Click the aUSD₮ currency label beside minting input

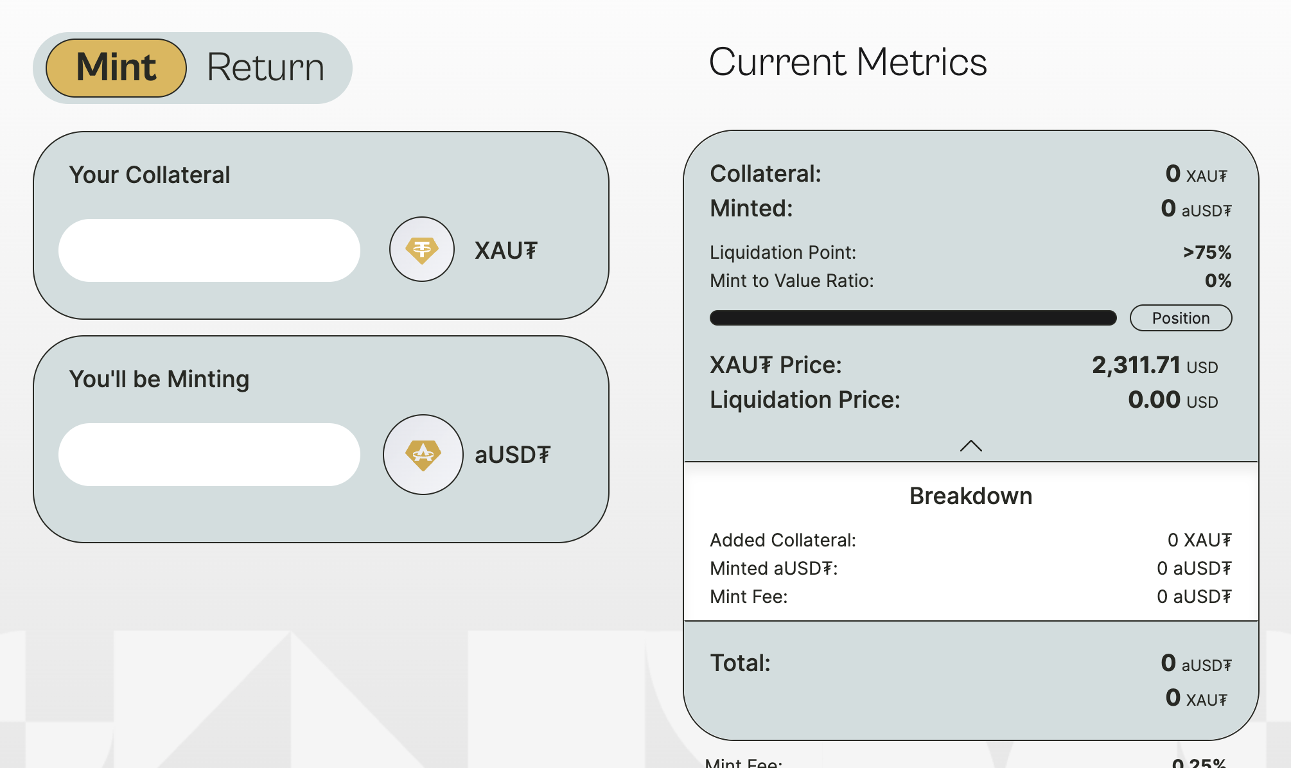coord(513,455)
